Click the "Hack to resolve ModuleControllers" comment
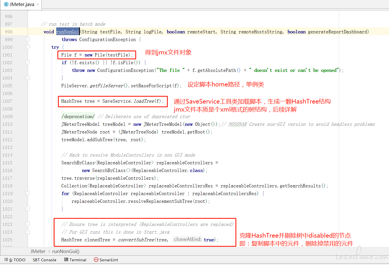Screen dimensions: 389x265 [x=128, y=155]
